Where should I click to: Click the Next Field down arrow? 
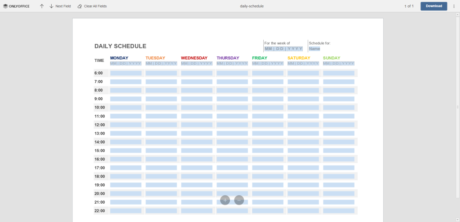click(51, 6)
